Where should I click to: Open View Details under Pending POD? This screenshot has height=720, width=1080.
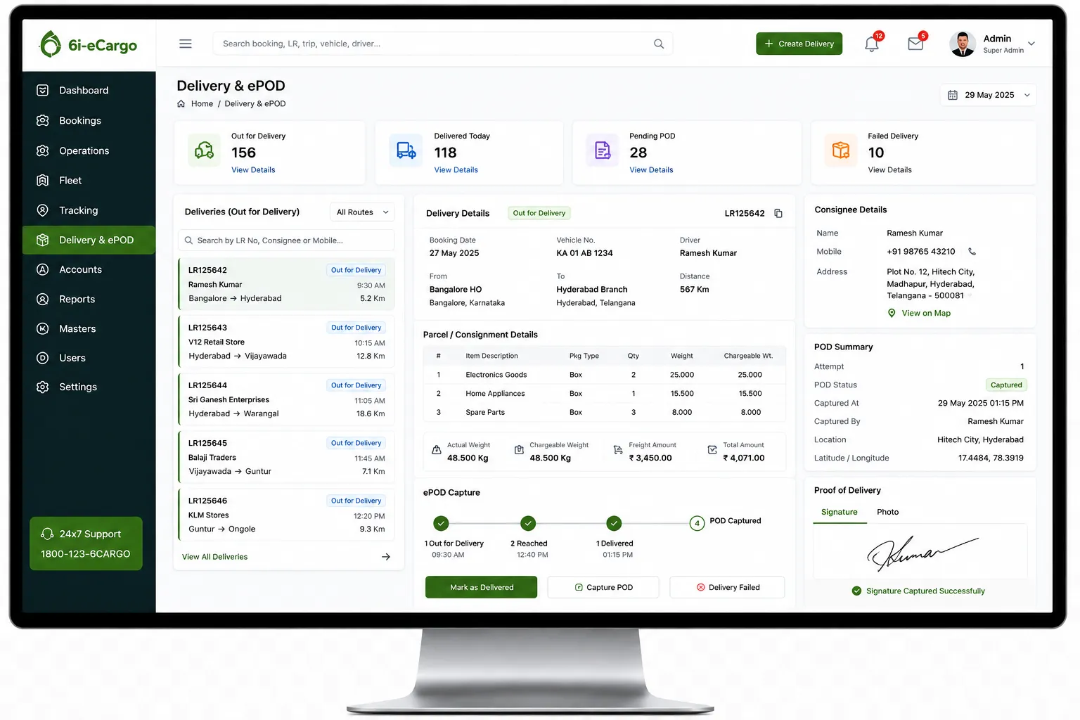click(x=651, y=170)
